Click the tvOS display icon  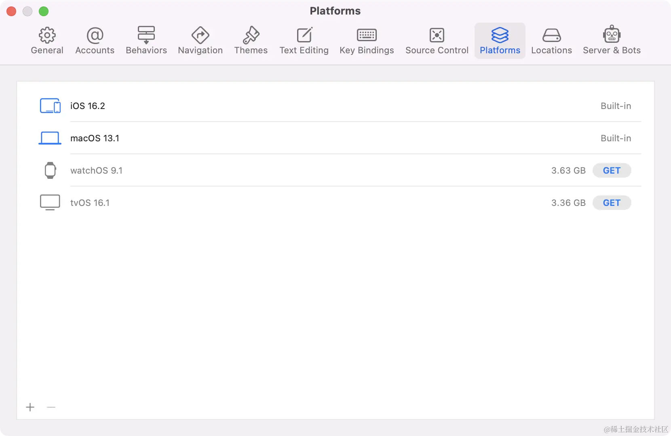[x=50, y=203]
